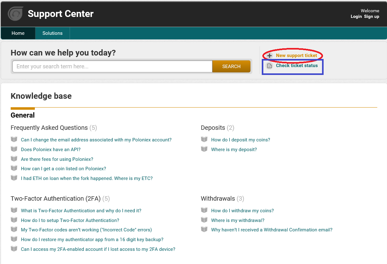Click the Support Center logo icon

[15, 14]
